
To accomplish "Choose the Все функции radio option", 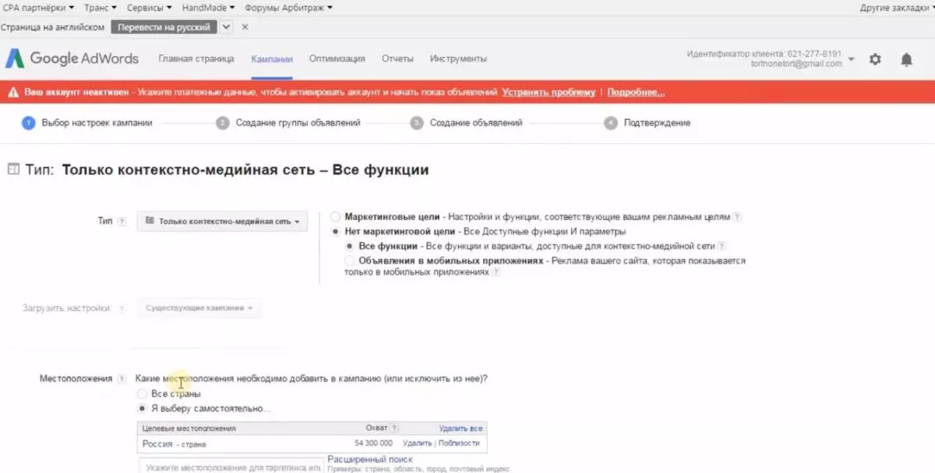I will click(x=349, y=246).
